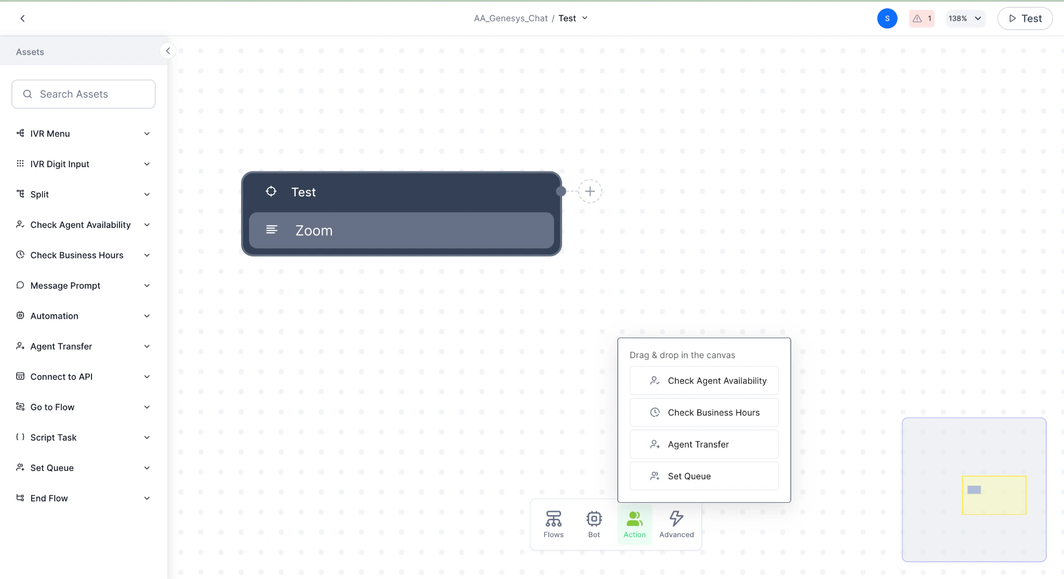Click the warning indicator showing 1 issue
This screenshot has height=579, width=1064.
[x=922, y=18]
